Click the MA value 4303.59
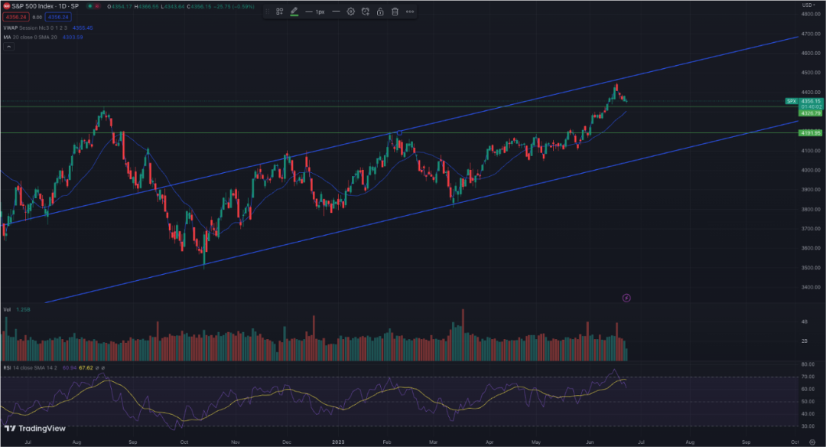 (x=73, y=38)
